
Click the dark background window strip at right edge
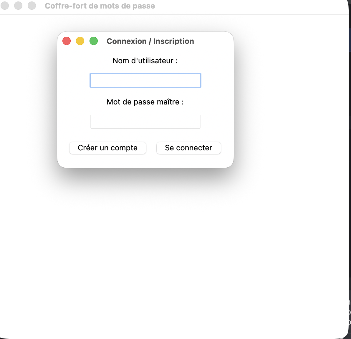click(x=350, y=177)
